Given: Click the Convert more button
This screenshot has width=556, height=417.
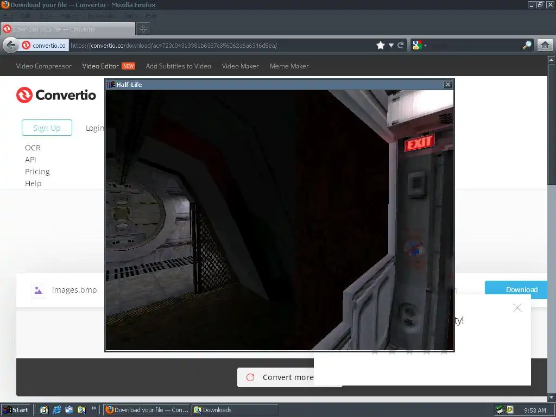Looking at the screenshot, I should [x=275, y=377].
